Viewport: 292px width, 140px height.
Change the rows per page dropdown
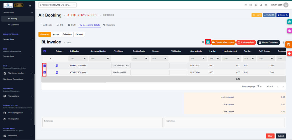(259, 86)
